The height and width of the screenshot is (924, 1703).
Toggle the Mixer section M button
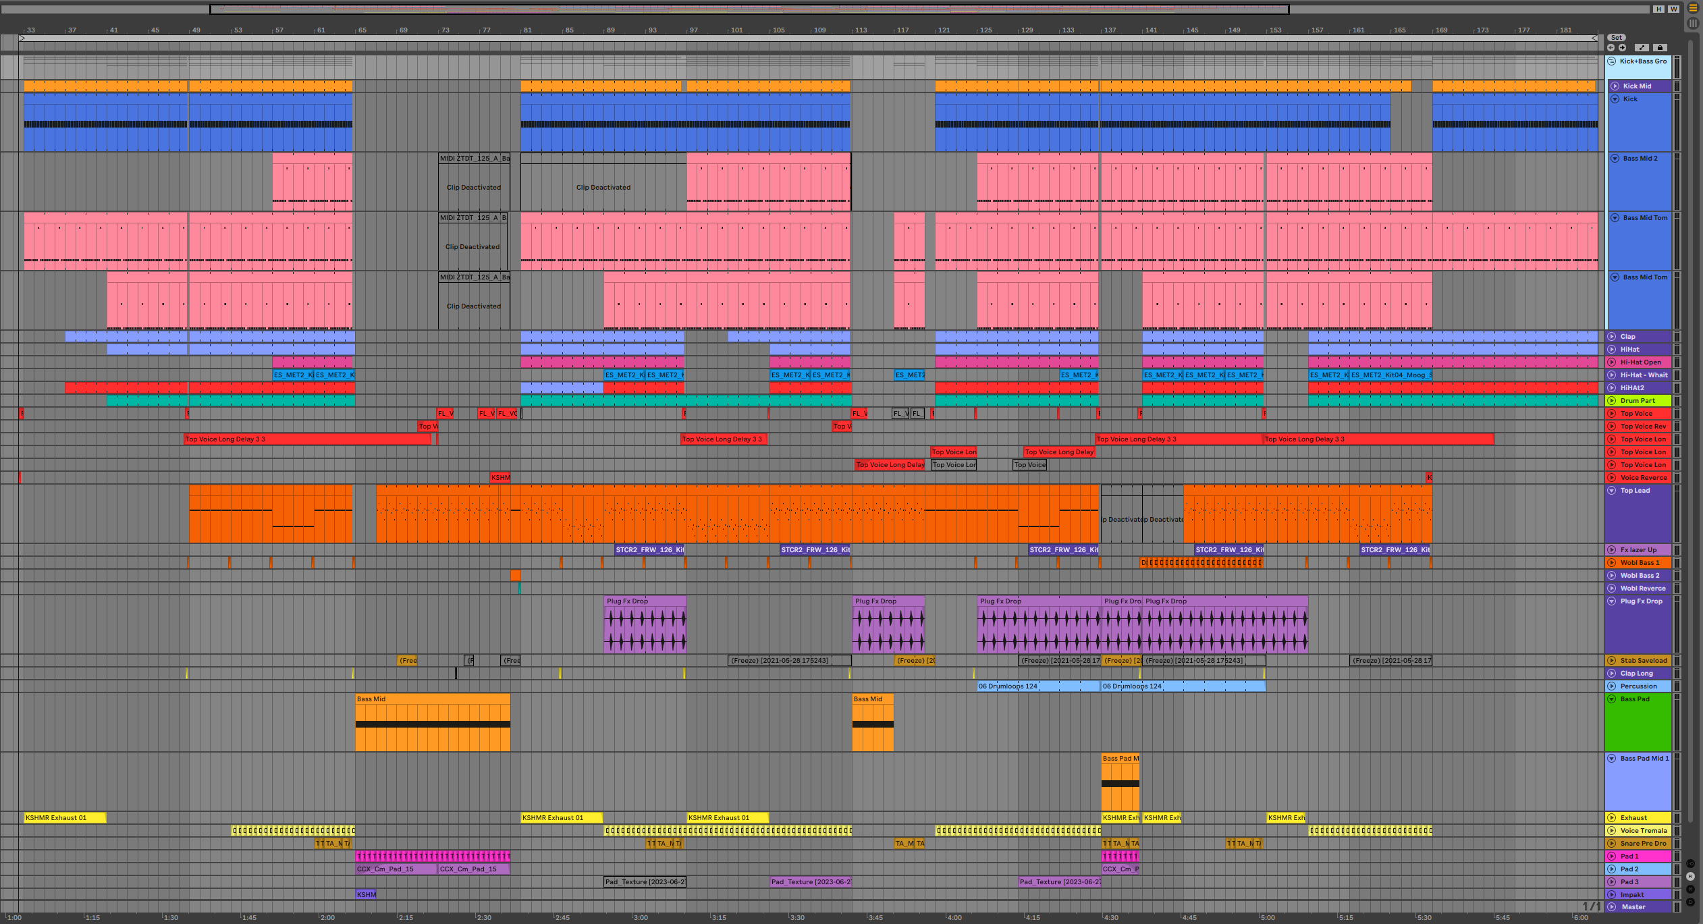(x=1691, y=890)
